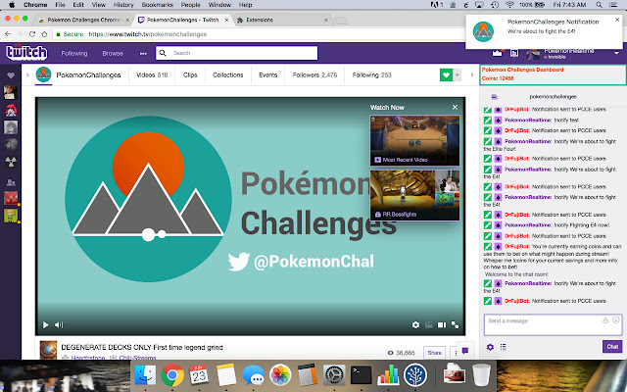Open the Browse link in navbar
The width and height of the screenshot is (627, 392).
point(113,53)
